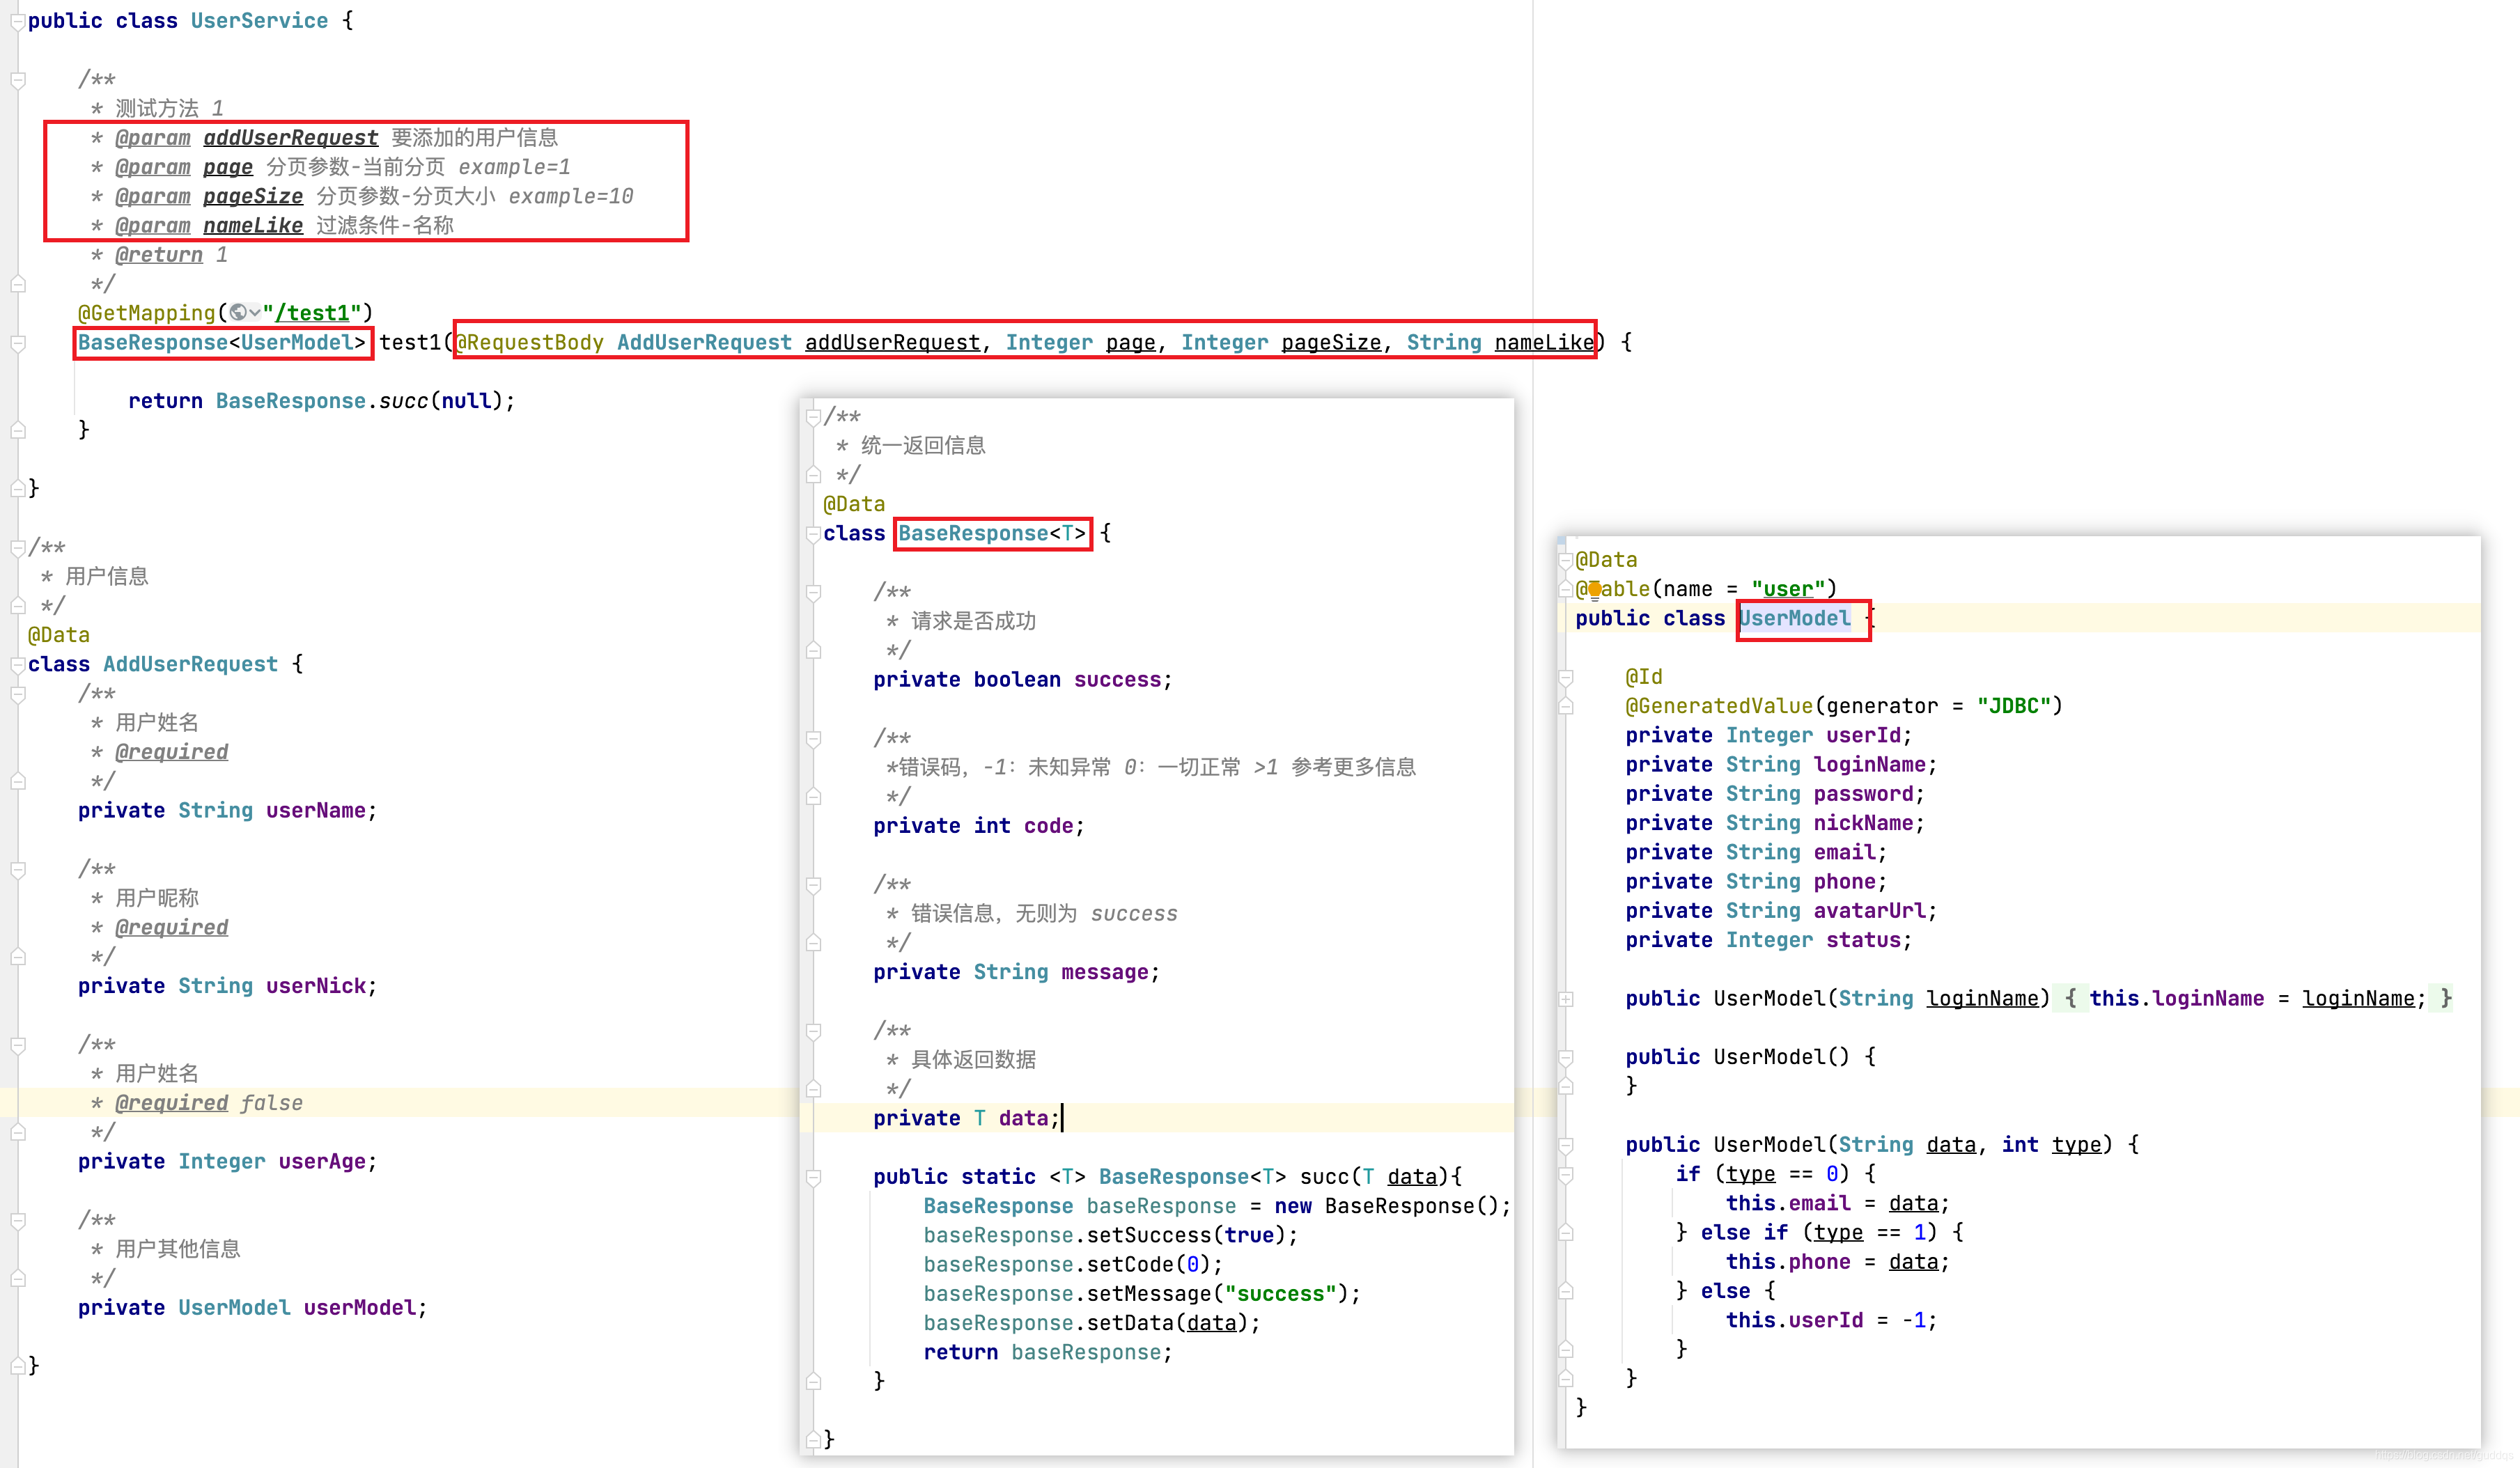2520x1468 pixels.
Task: Click the addUserRequest @param link in Javadoc
Action: [x=290, y=138]
